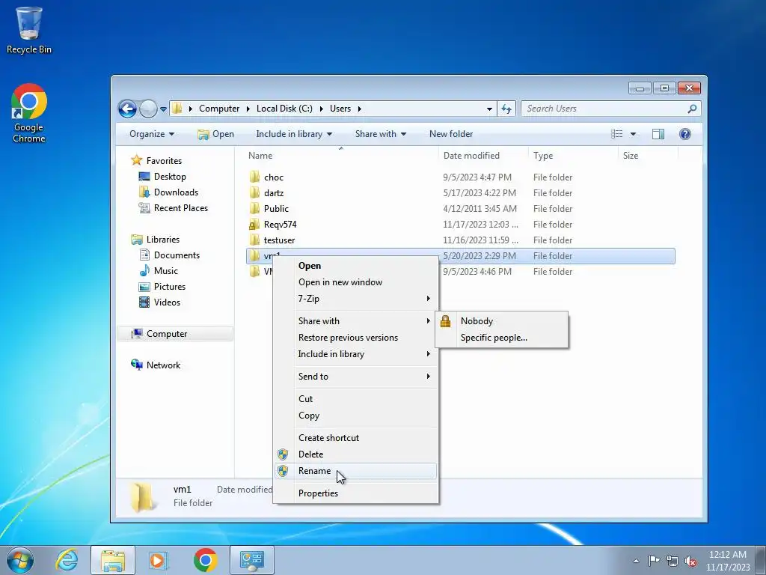Launch Chrome from the taskbar

pos(205,560)
